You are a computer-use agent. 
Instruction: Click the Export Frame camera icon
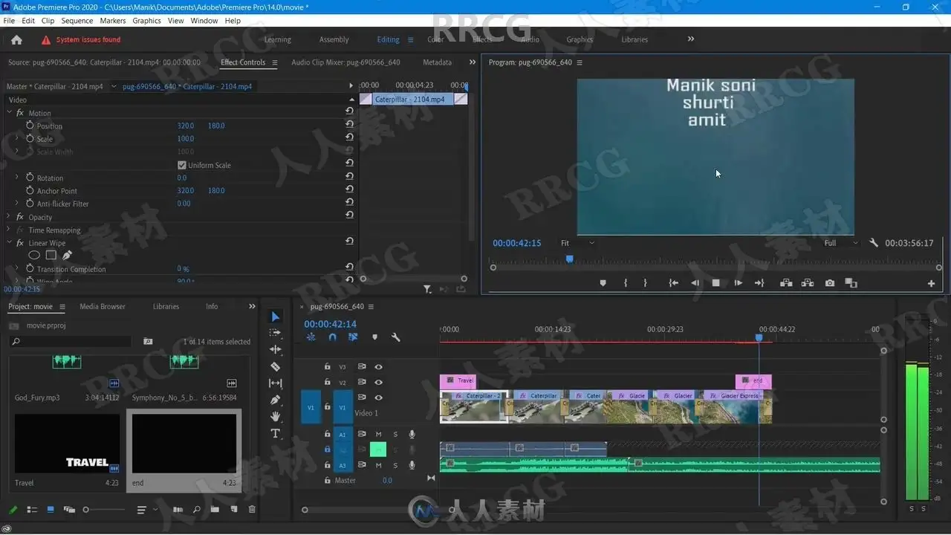[829, 283]
